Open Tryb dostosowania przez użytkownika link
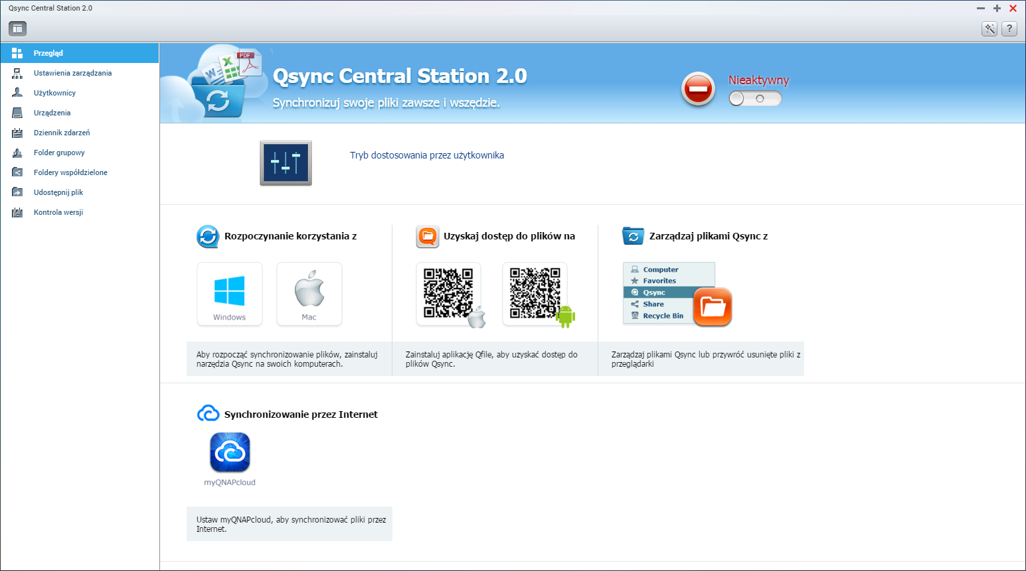1026x571 pixels. click(427, 155)
